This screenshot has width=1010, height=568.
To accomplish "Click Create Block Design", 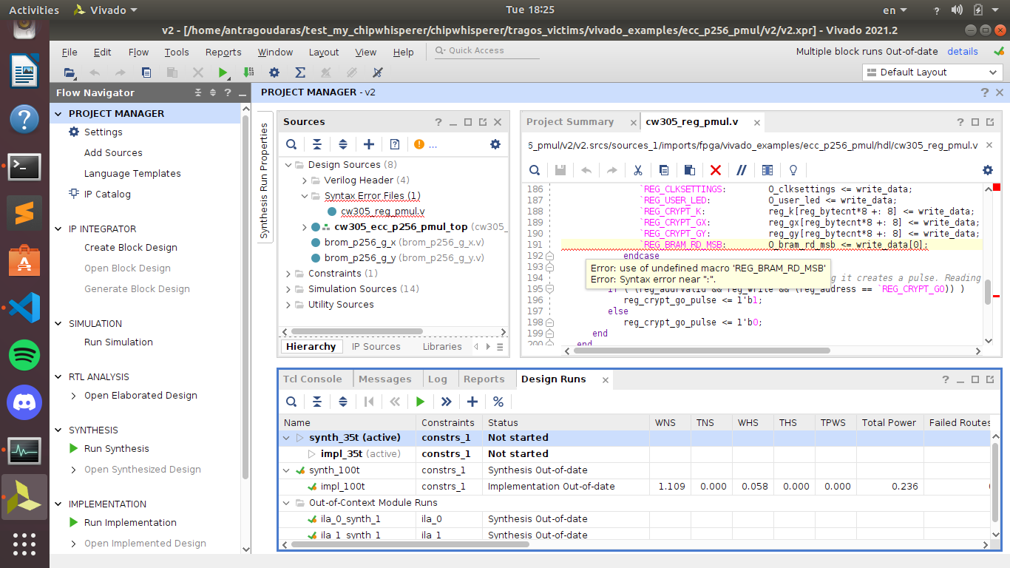I will click(131, 248).
